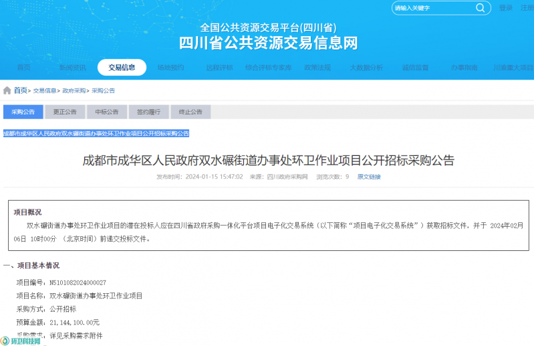Click project number N5101082024000027
The width and height of the screenshot is (534, 346).
tap(78, 282)
